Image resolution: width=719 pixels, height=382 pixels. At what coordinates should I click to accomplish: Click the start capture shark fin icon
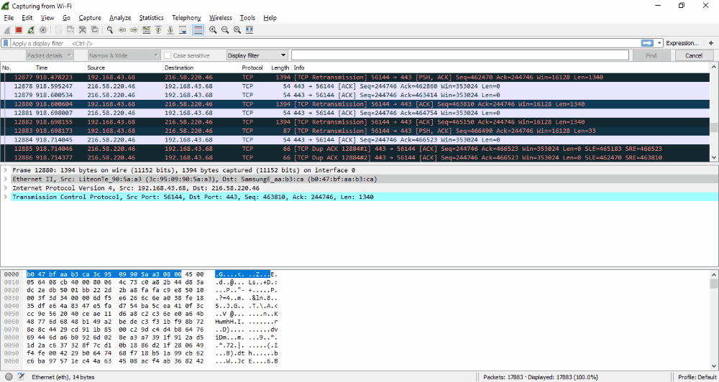click(7, 29)
